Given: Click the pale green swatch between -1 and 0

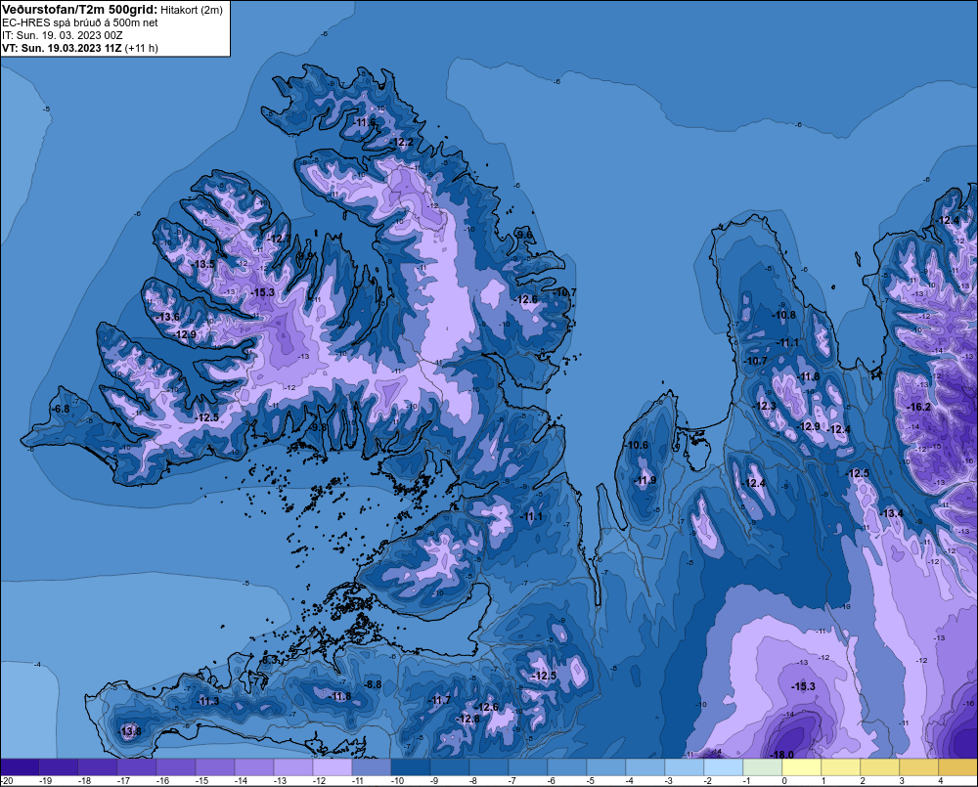Looking at the screenshot, I should coord(762,767).
